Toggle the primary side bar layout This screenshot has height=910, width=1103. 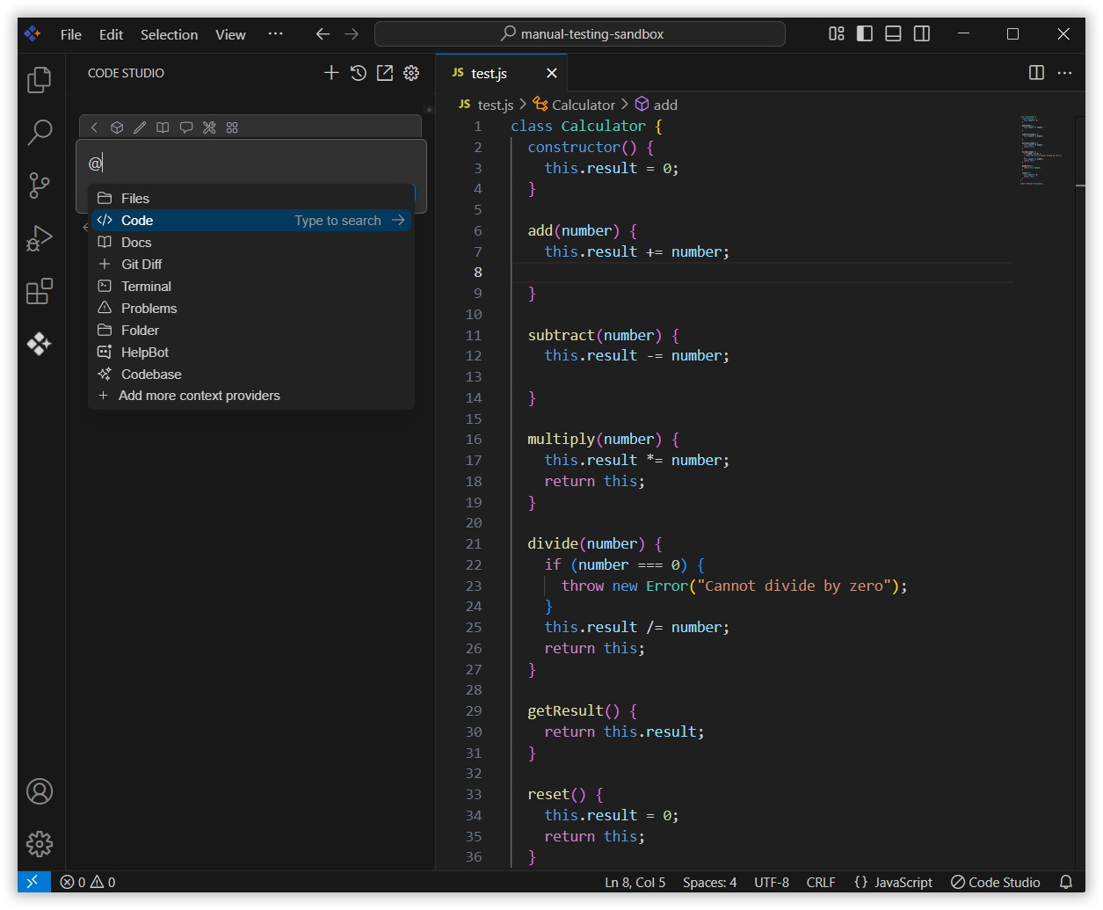point(865,34)
